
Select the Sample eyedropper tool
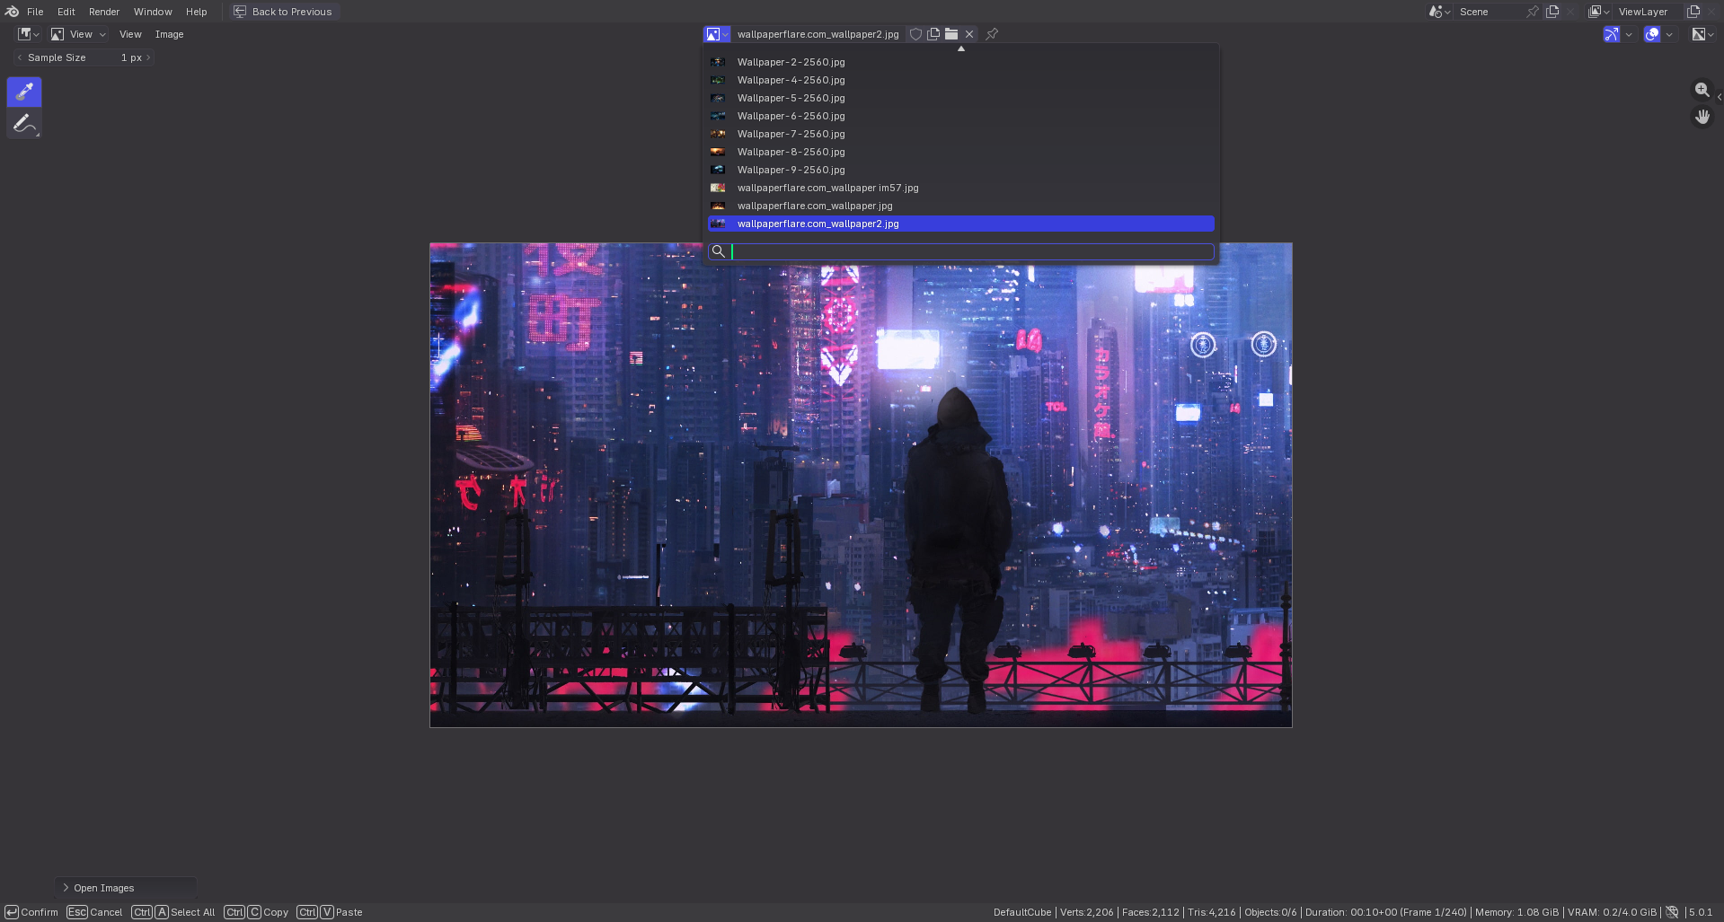pos(24,92)
